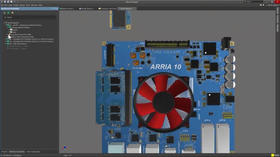Select Bottom Side Components (678) item
The height and width of the screenshot is (157, 280).
[x=22, y=37]
